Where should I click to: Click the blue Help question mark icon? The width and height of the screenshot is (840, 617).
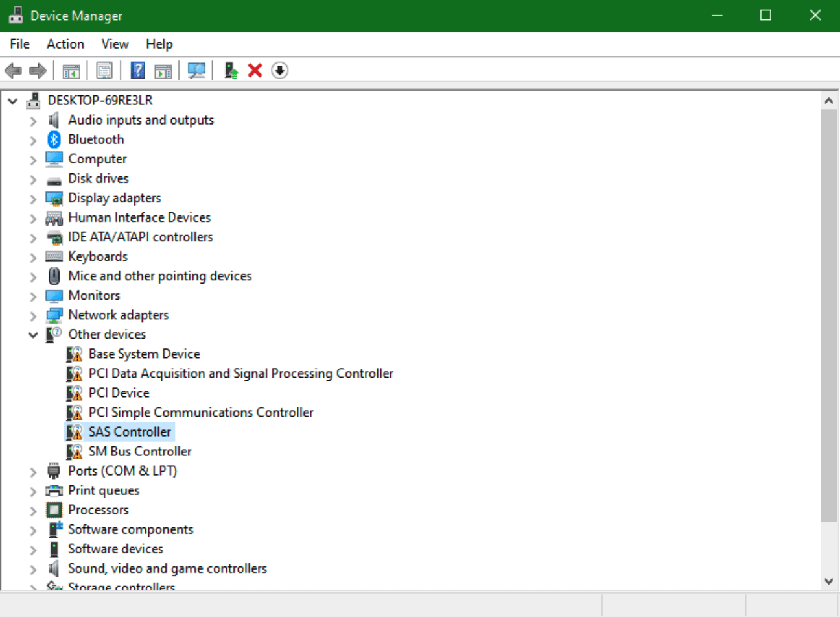coord(137,70)
